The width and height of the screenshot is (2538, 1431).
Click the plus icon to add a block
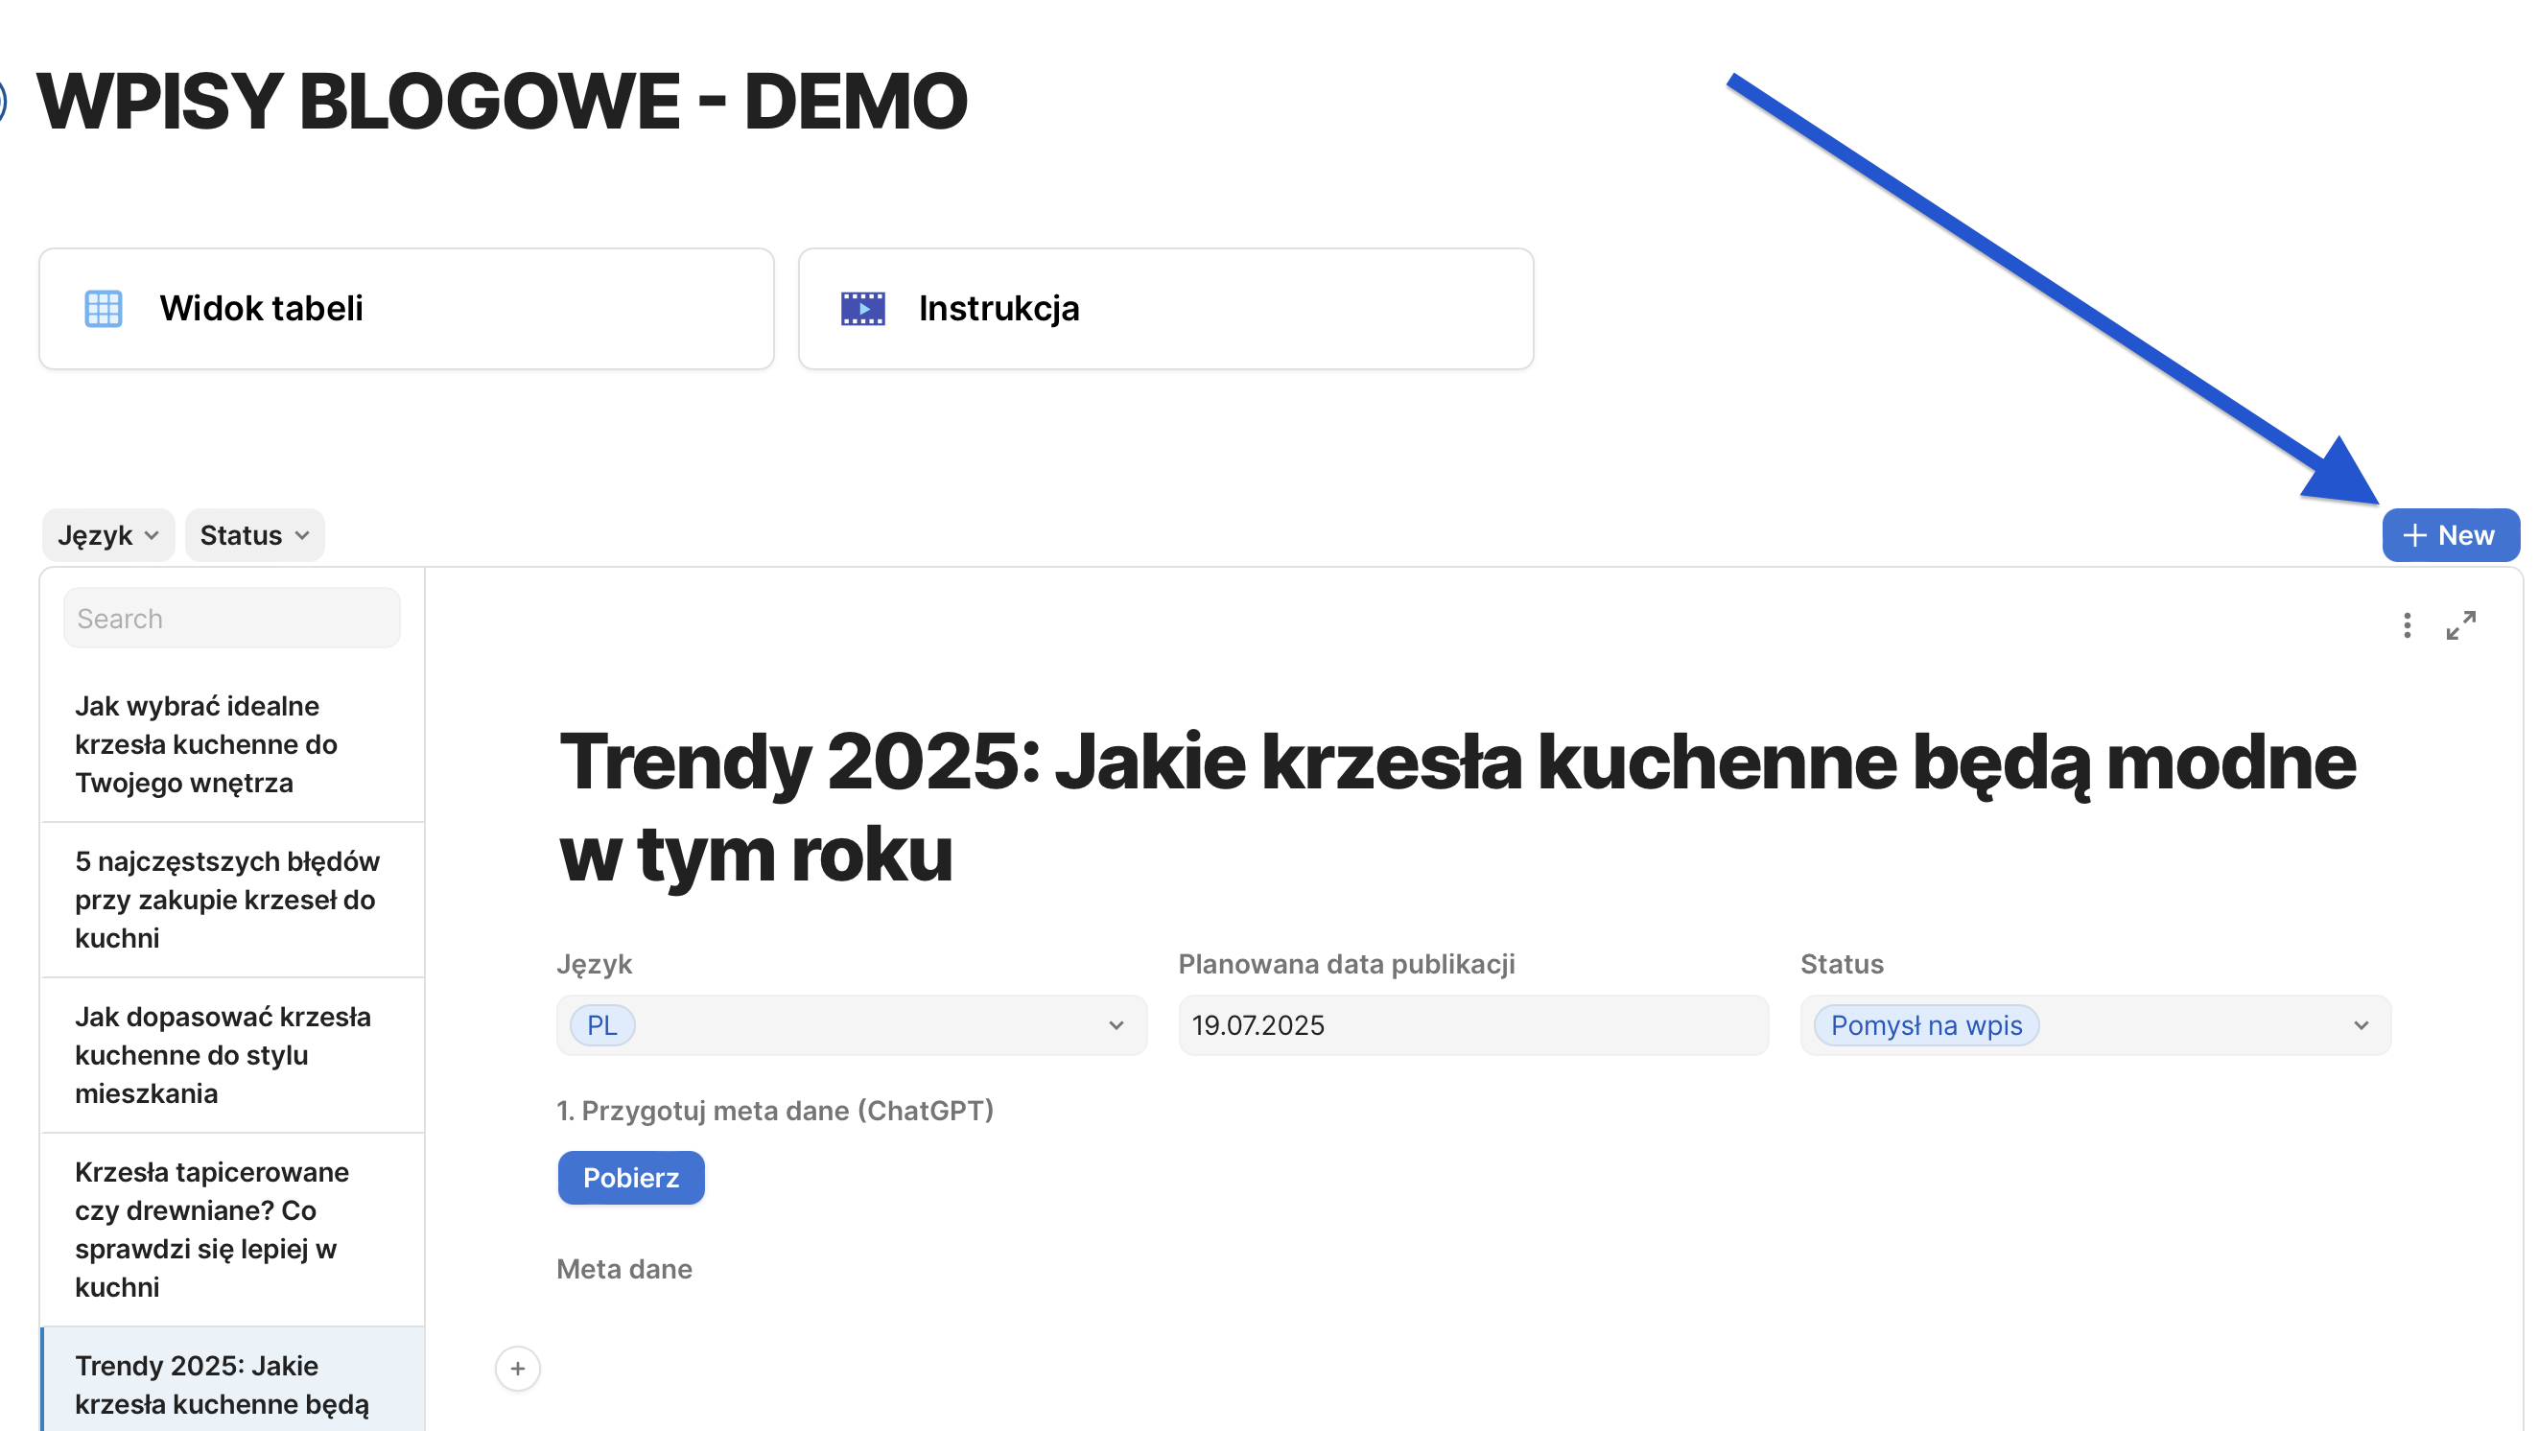pyautogui.click(x=517, y=1368)
